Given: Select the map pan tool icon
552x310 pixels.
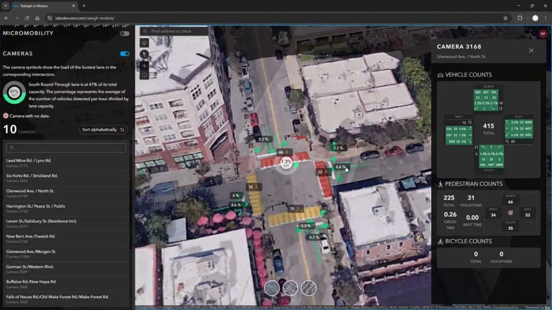Looking at the screenshot, I should (x=144, y=65).
